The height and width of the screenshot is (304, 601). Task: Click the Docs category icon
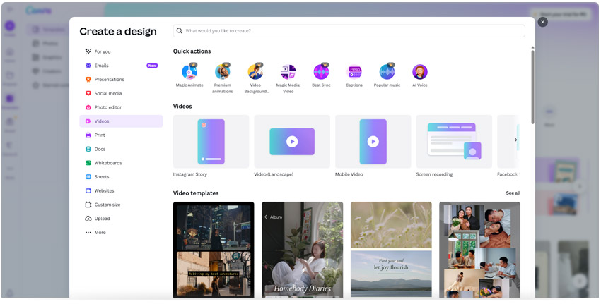click(88, 149)
